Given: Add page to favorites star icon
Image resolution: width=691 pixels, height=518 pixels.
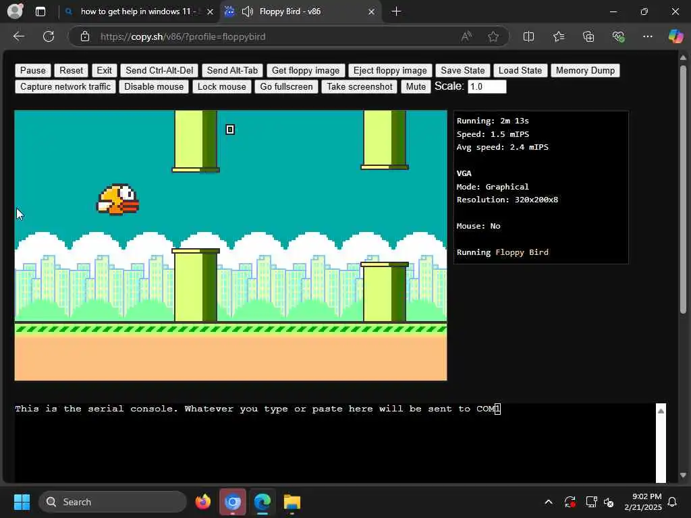Looking at the screenshot, I should click(x=493, y=36).
